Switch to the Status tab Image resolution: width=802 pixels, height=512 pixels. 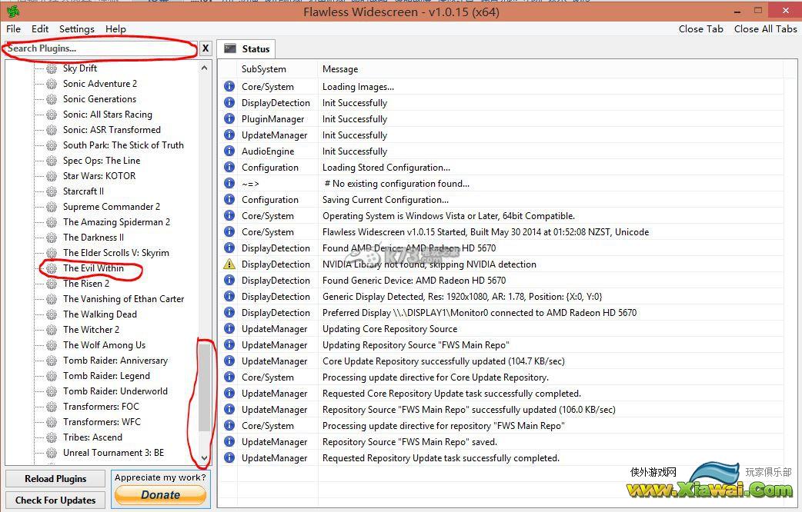(246, 49)
